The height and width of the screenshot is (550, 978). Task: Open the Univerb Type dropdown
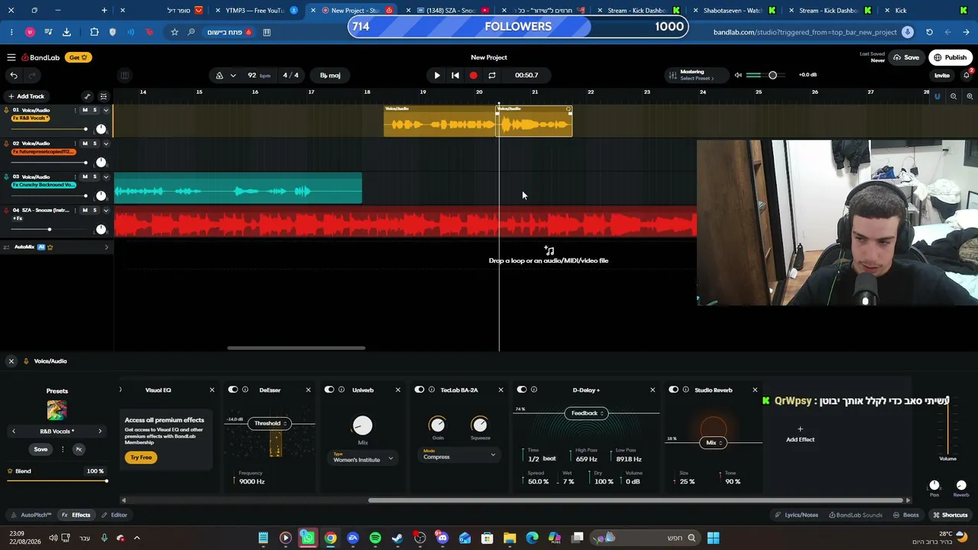[x=363, y=458]
